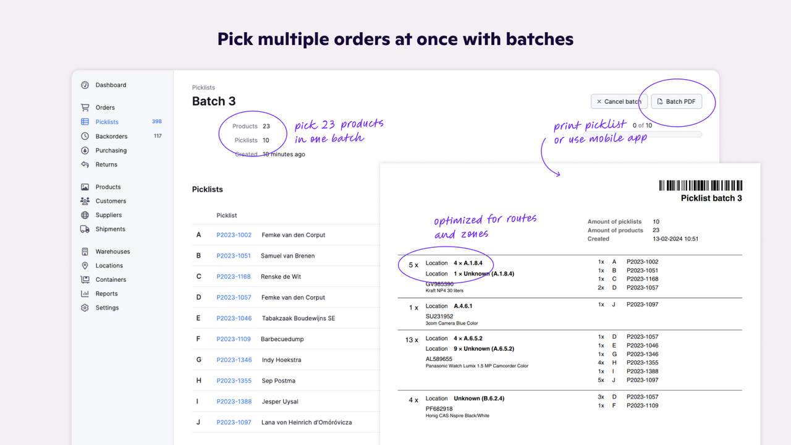Viewport: 791px width, 445px height.
Task: Open Warehouses using the building icon
Action: 84,252
